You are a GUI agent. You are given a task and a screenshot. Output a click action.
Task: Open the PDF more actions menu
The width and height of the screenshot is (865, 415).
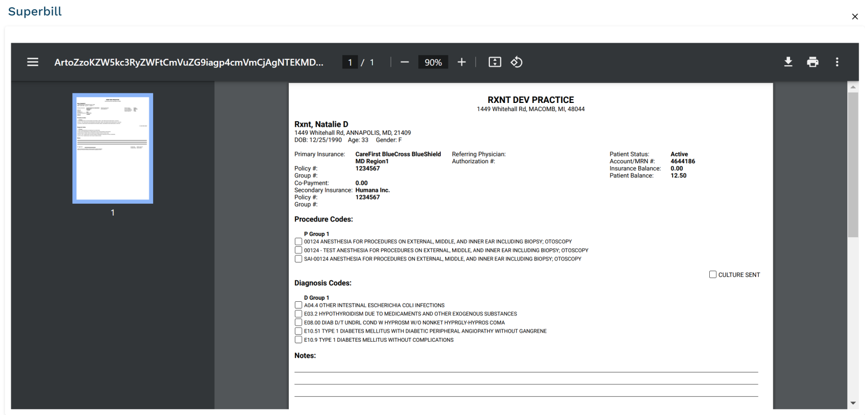pos(837,62)
